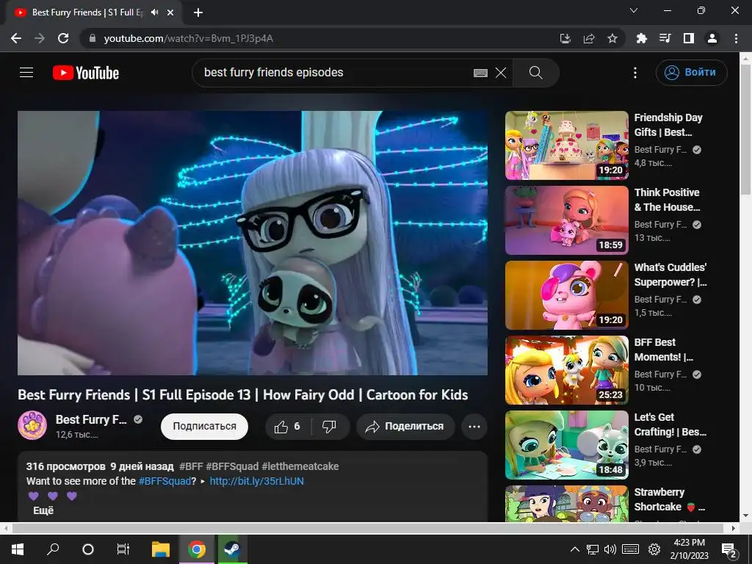Toggle the Chrome side panel

click(689, 38)
